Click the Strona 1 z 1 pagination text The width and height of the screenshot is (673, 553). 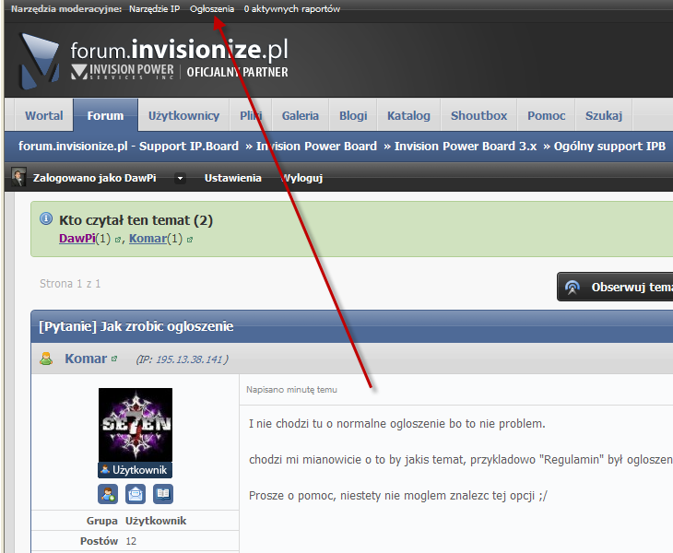point(70,284)
